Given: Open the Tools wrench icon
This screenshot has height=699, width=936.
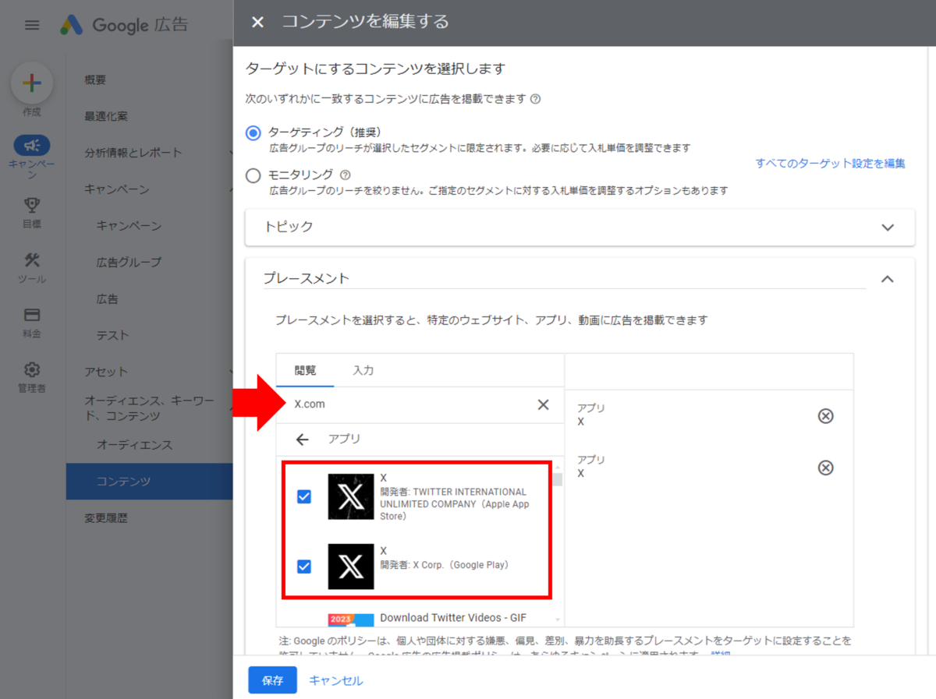Looking at the screenshot, I should coord(32,261).
